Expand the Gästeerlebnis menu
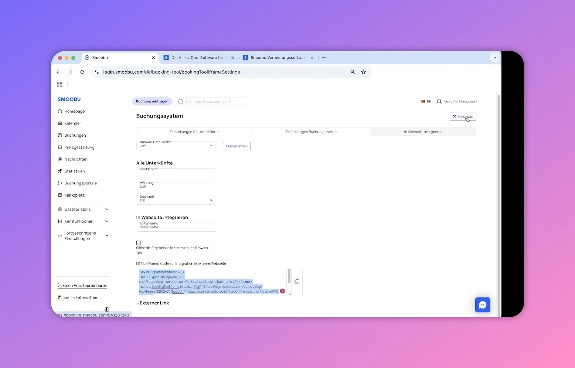Image resolution: width=575 pixels, height=368 pixels. (83, 209)
